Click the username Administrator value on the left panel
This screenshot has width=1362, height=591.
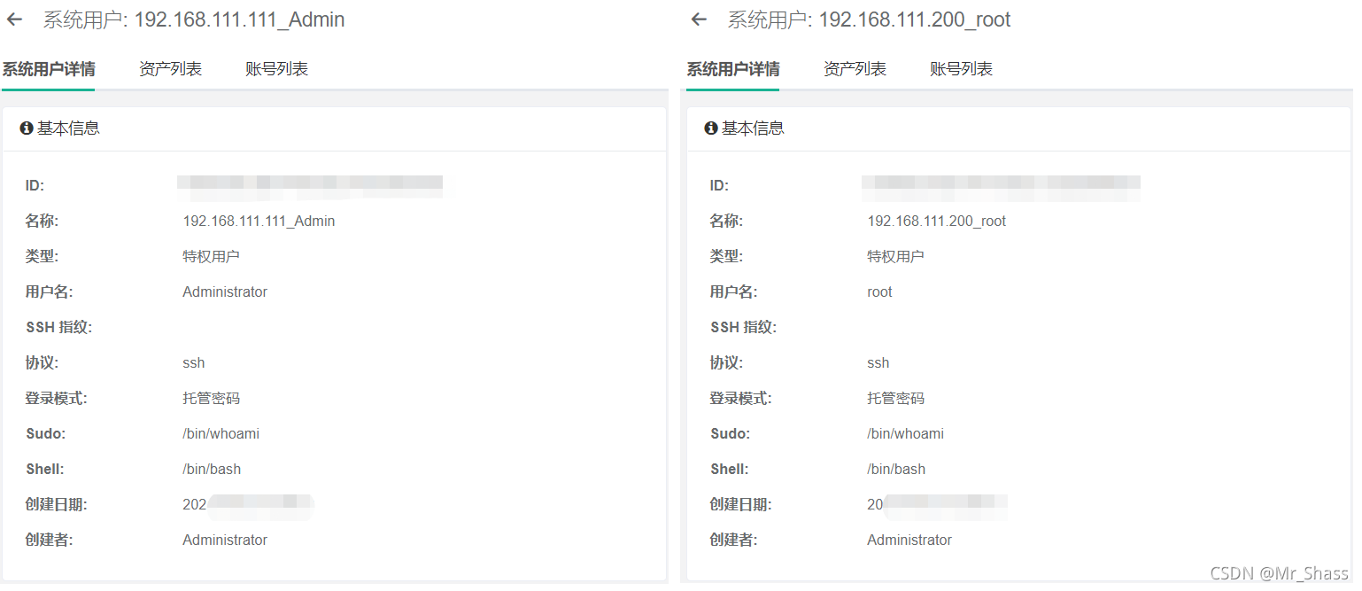tap(224, 292)
